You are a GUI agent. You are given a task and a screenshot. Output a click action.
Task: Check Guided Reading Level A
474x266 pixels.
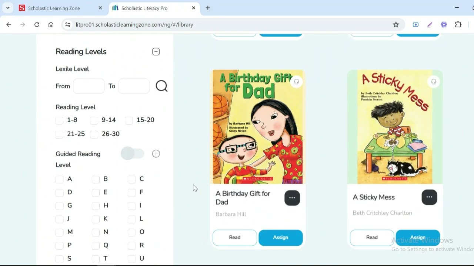click(60, 180)
